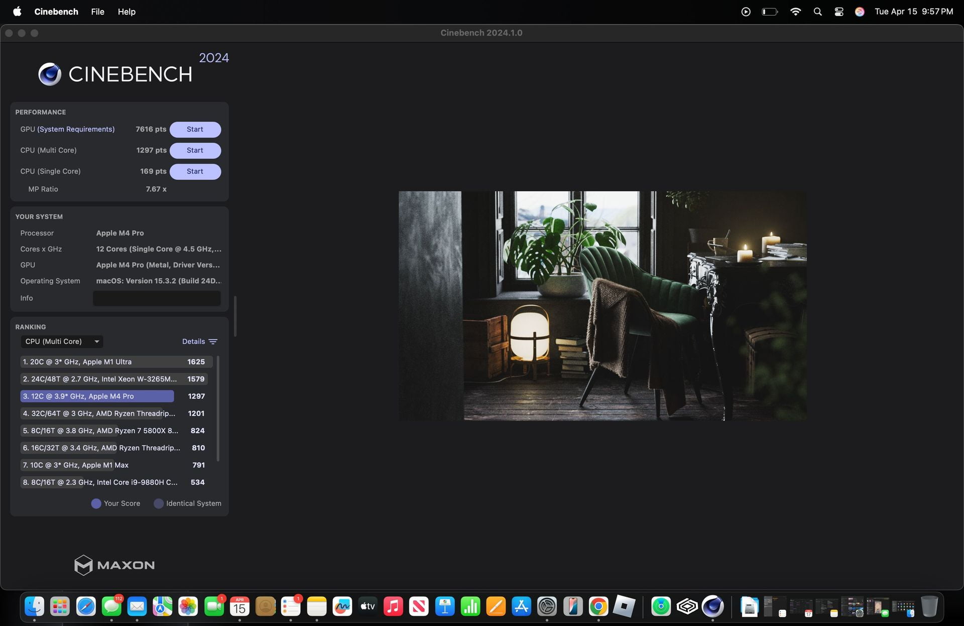Open Numbers from the dock
Screen dimensions: 964x626
tap(470, 606)
